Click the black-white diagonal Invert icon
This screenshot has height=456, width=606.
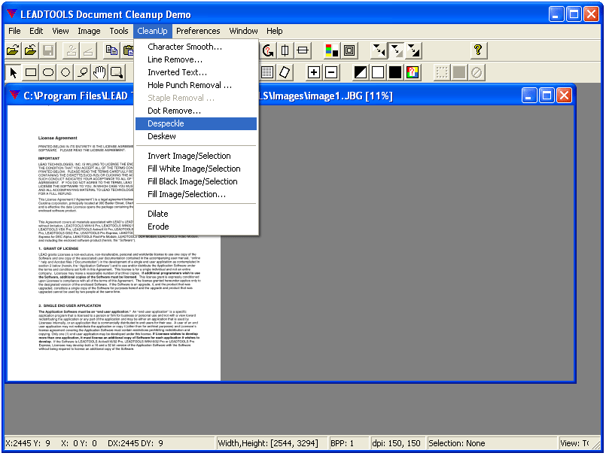click(x=361, y=72)
